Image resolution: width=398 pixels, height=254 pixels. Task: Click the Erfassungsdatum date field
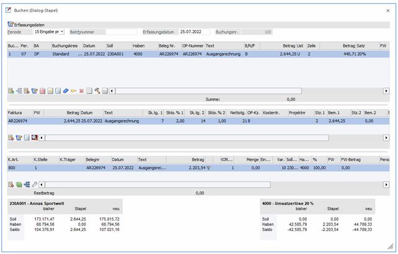pos(193,32)
